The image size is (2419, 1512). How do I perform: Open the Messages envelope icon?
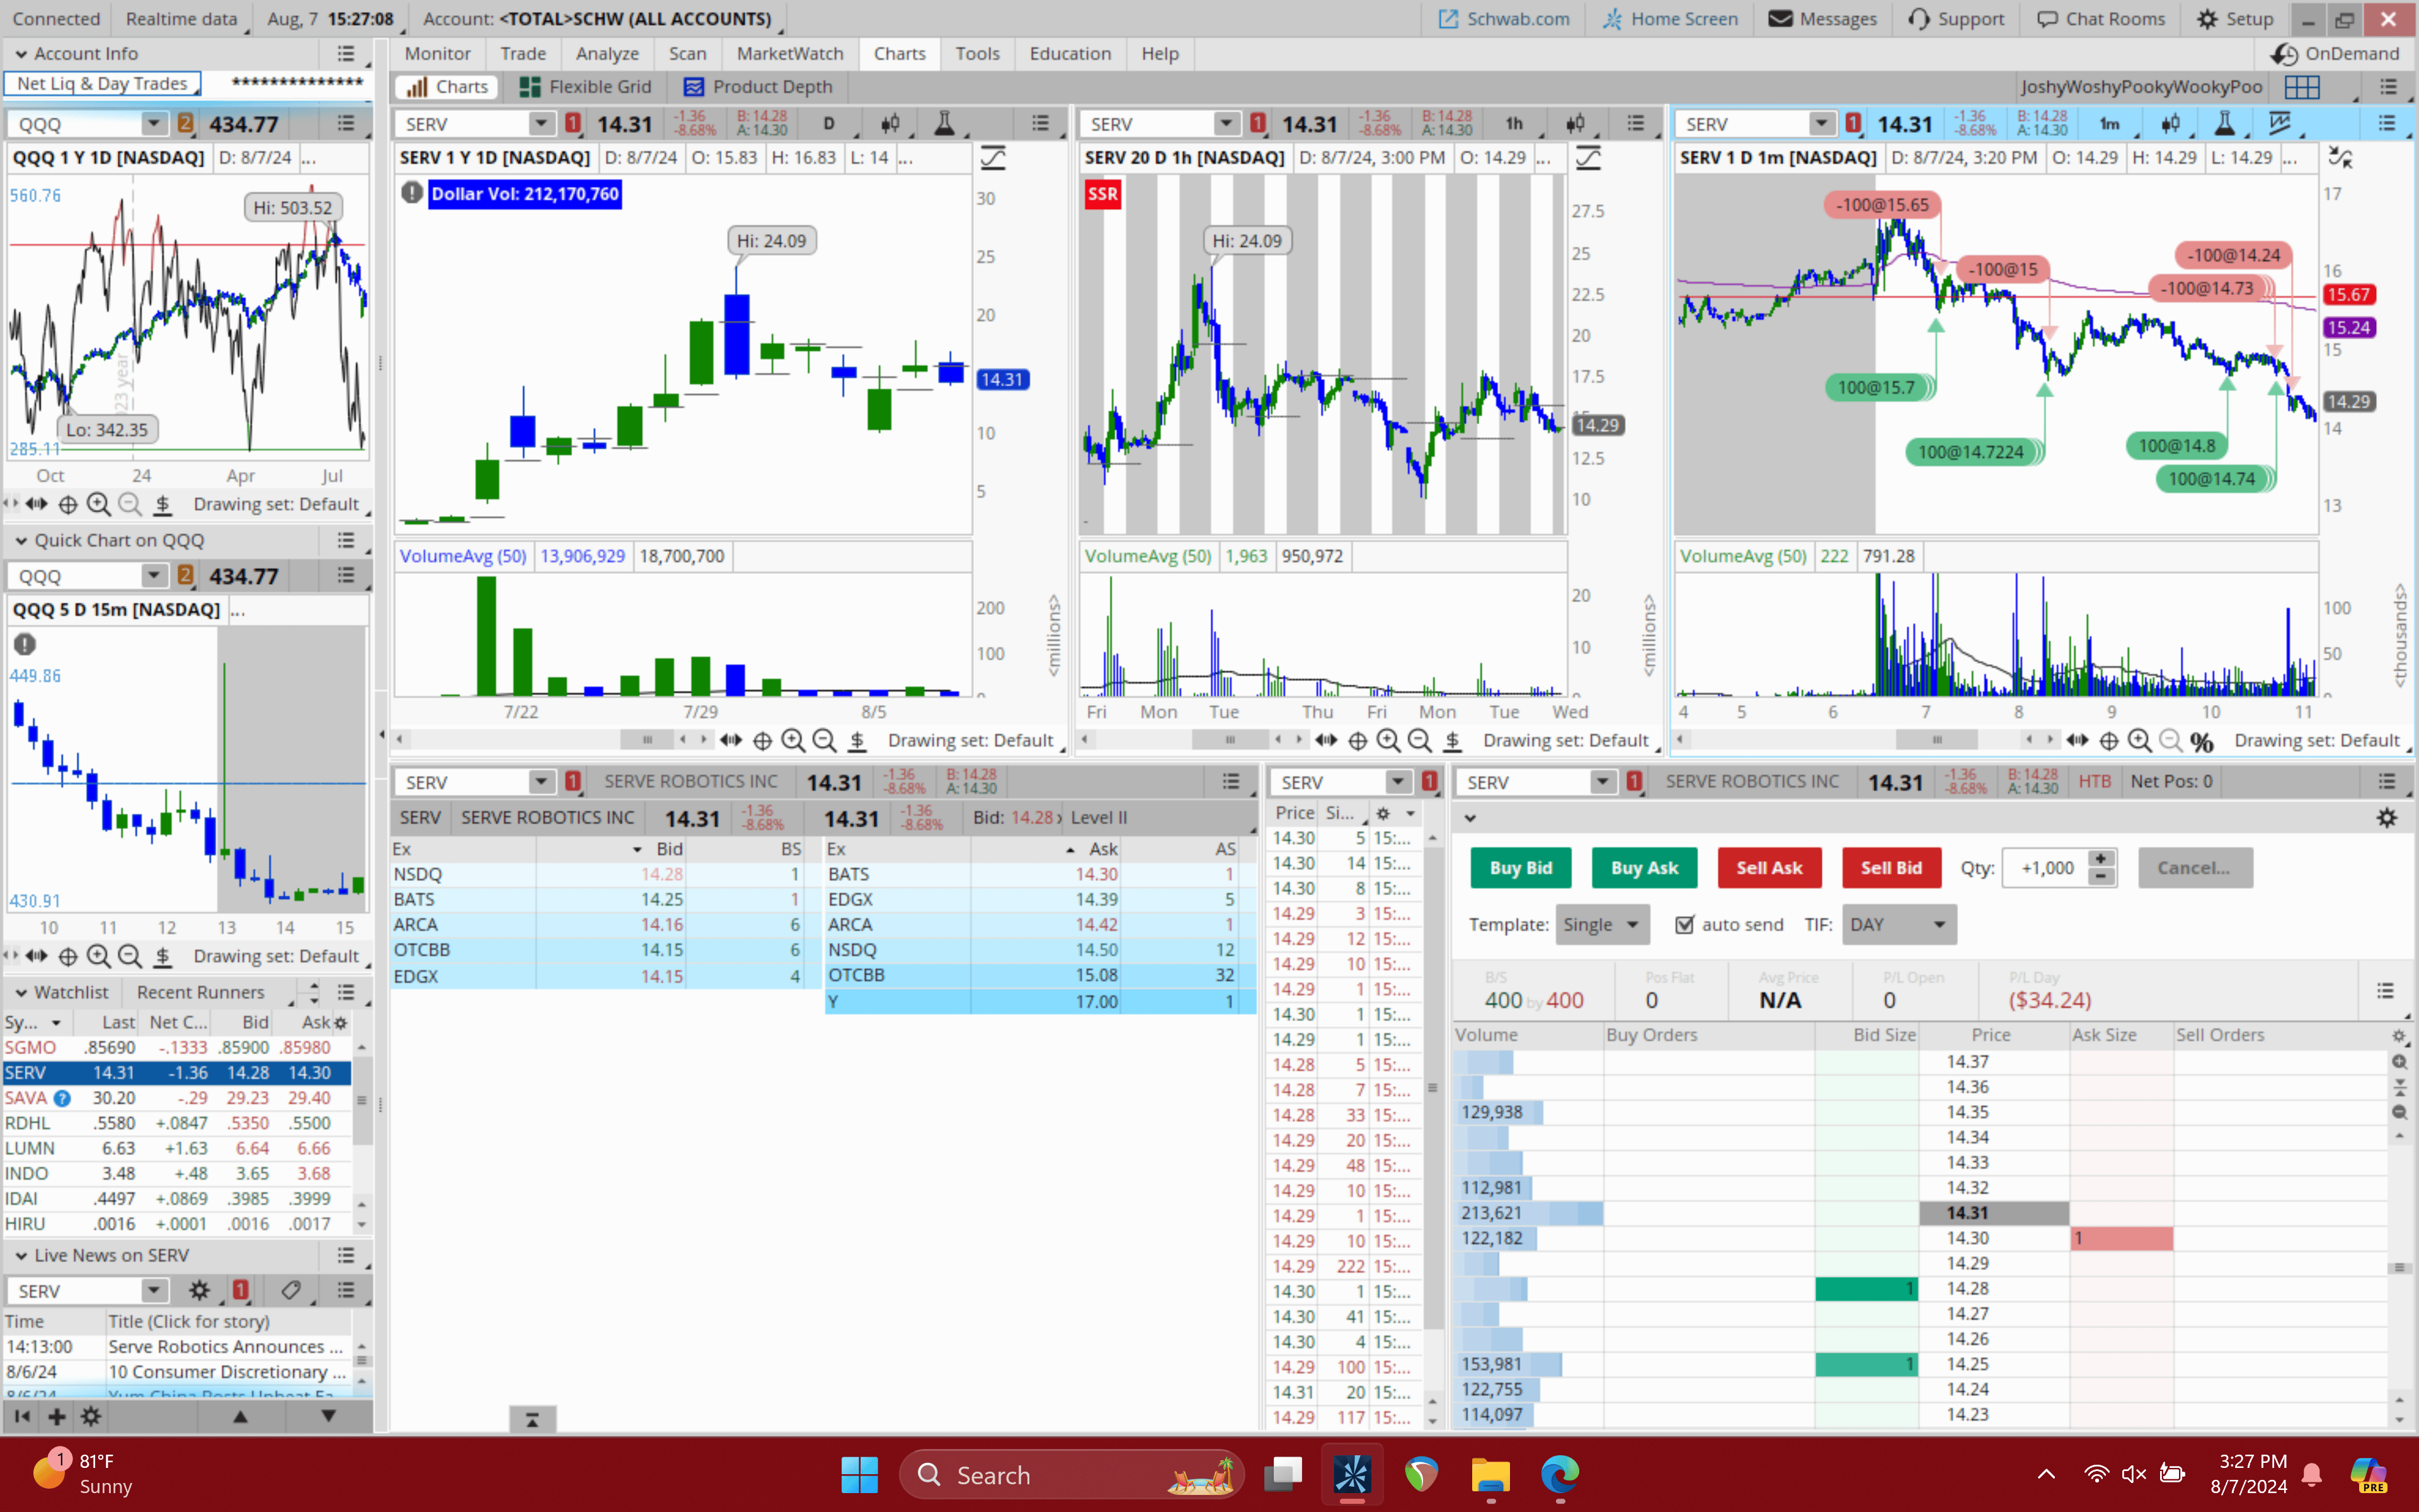[x=1780, y=18]
